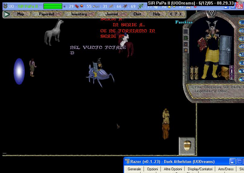Open the Journal from the top menu bar
244x173 pixels.
[x=112, y=14]
